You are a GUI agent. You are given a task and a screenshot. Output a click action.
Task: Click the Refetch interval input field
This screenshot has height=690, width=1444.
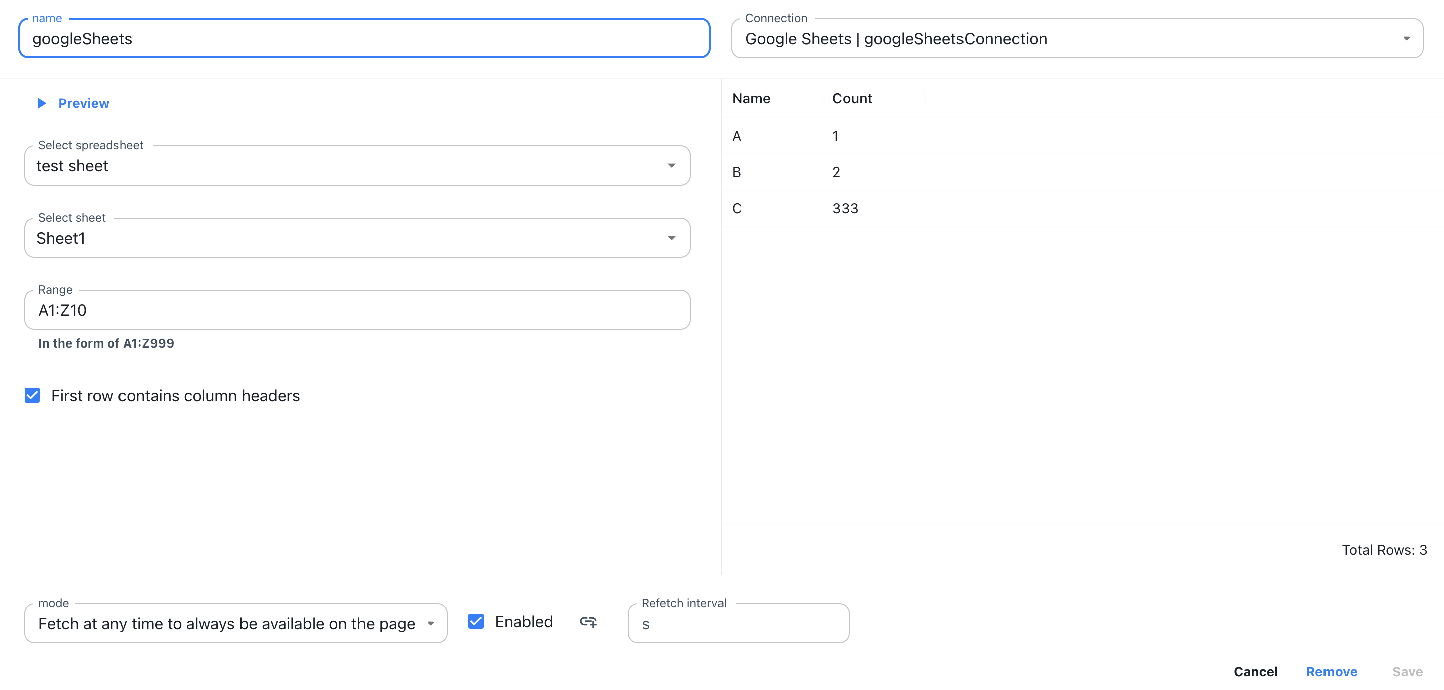coord(738,623)
